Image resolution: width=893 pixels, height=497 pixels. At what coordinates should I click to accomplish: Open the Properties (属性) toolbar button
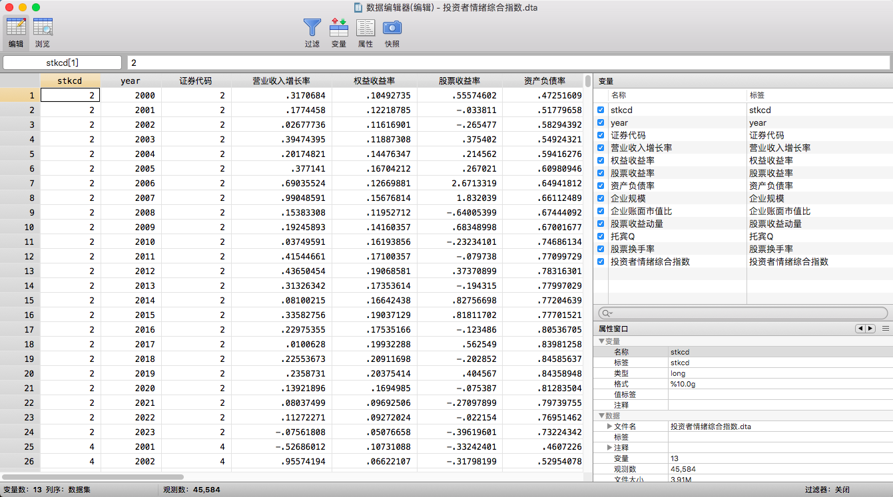click(x=366, y=33)
